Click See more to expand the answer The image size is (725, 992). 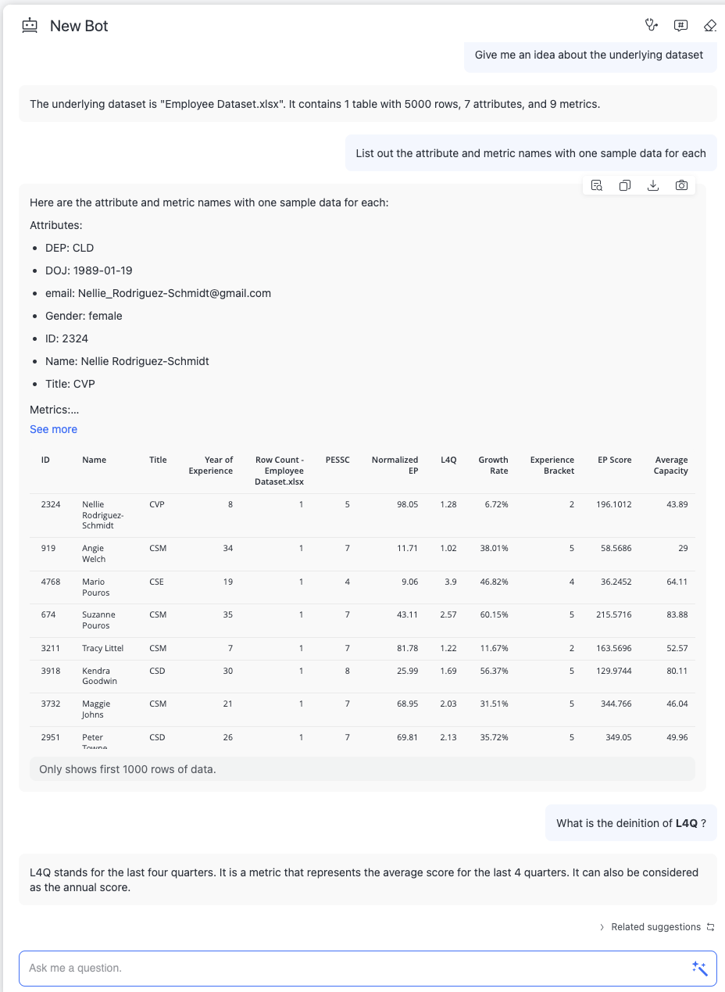tap(53, 429)
